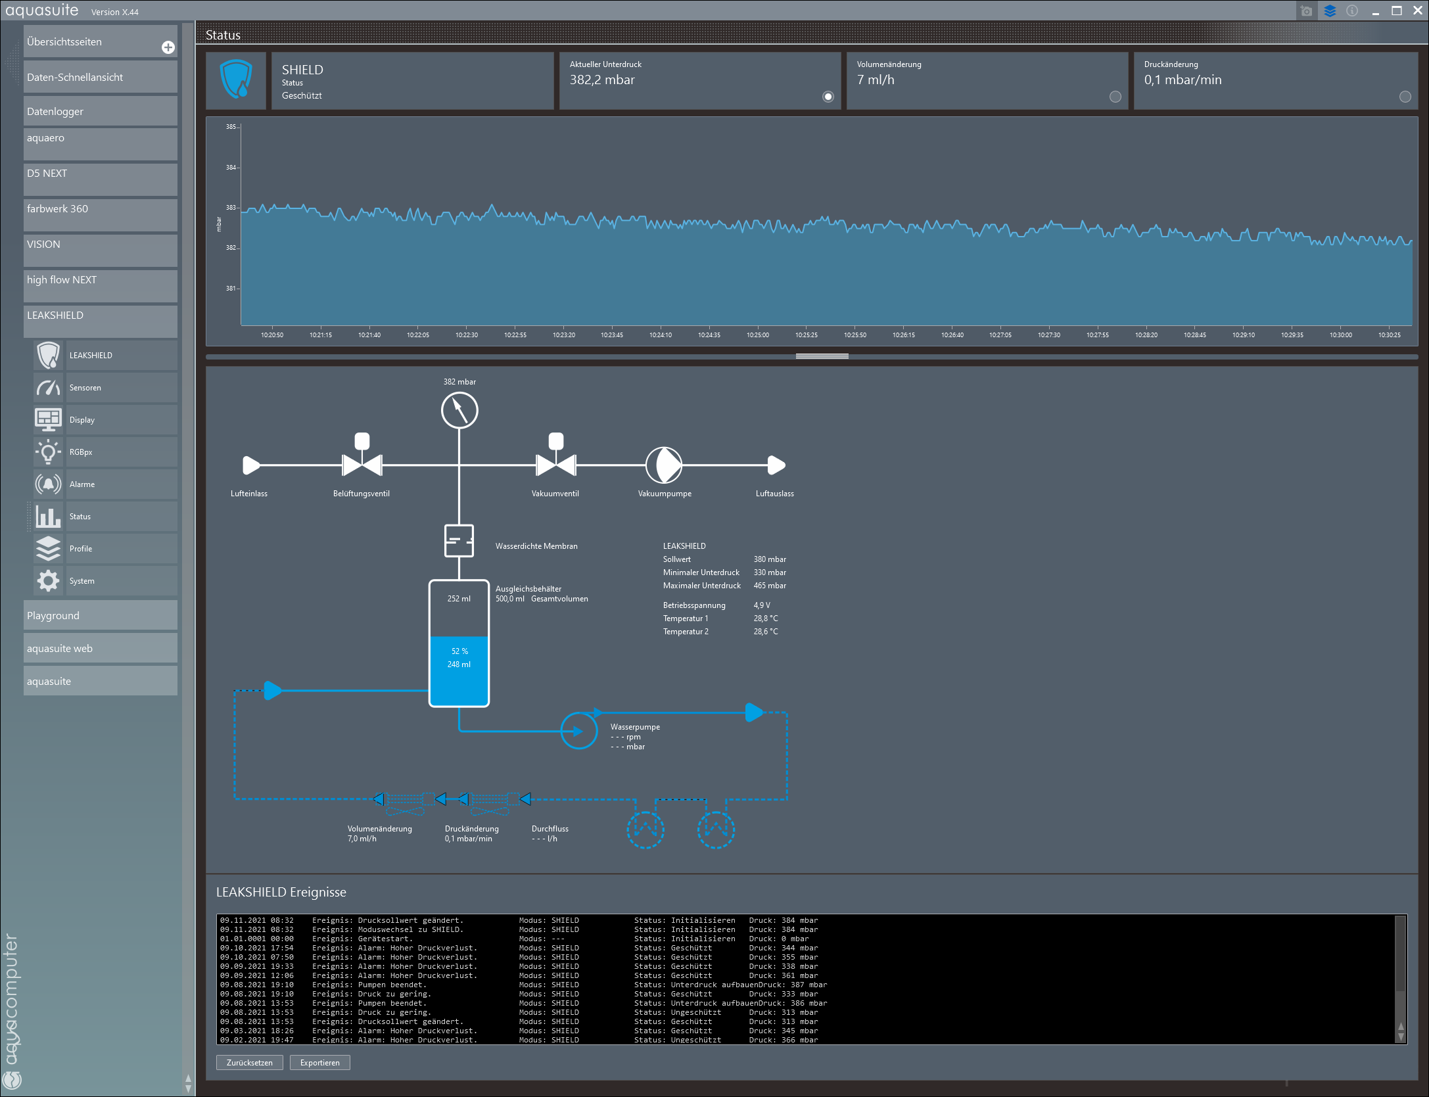Click the Wasserdichte Membran symbol
This screenshot has height=1097, width=1429.
point(459,541)
